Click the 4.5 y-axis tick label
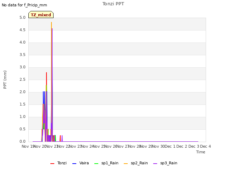The width and height of the screenshot is (227, 170). coord(22,30)
